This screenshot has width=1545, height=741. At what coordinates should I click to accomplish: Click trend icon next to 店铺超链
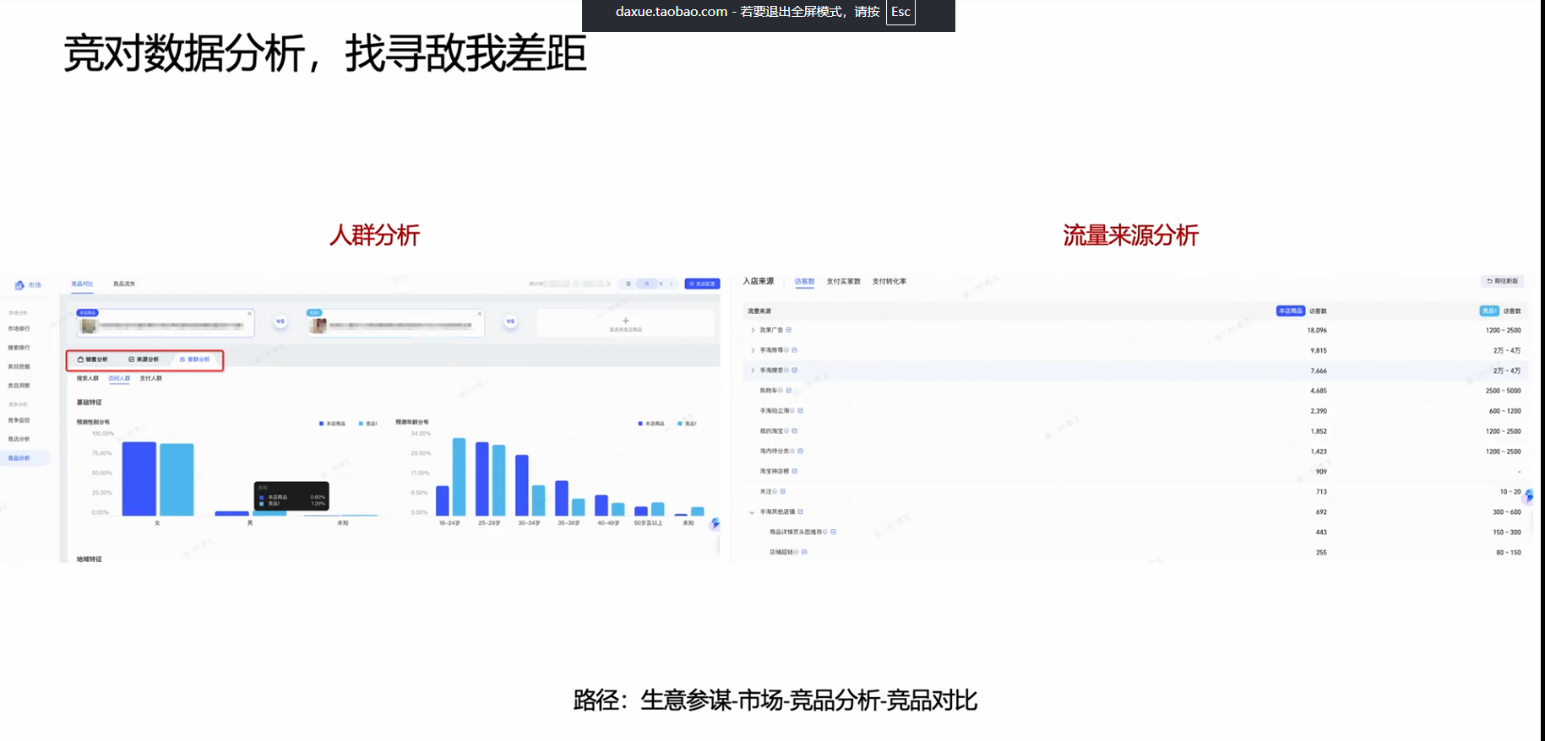[x=804, y=553]
